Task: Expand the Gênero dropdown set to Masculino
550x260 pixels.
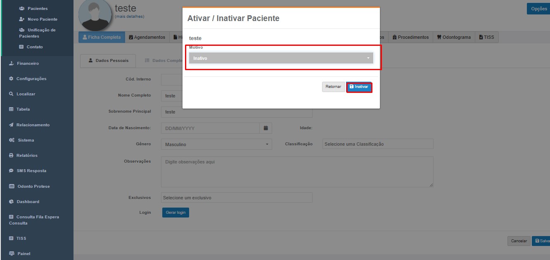Action: 216,144
